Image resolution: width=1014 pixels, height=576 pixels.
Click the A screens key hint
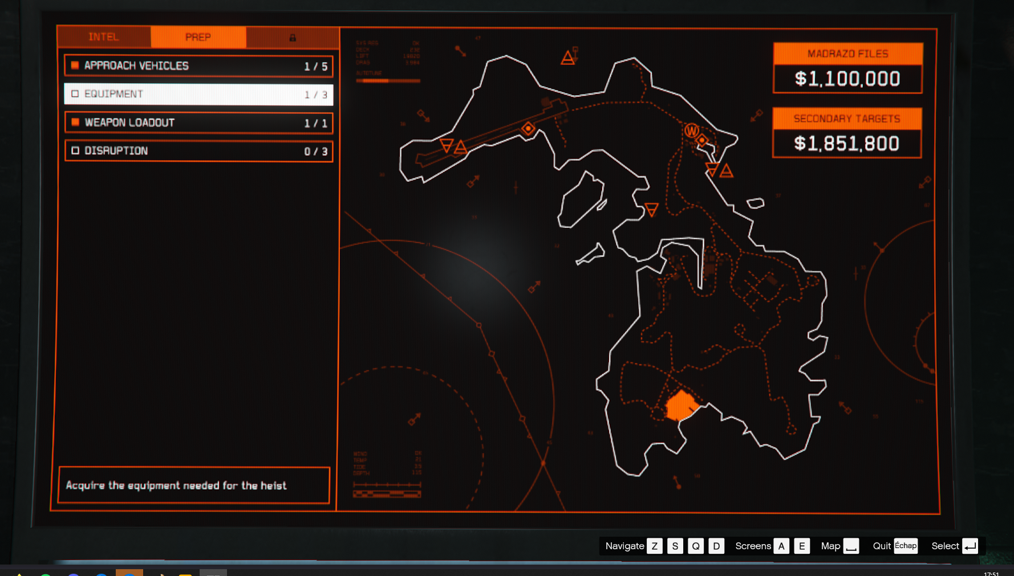[781, 546]
